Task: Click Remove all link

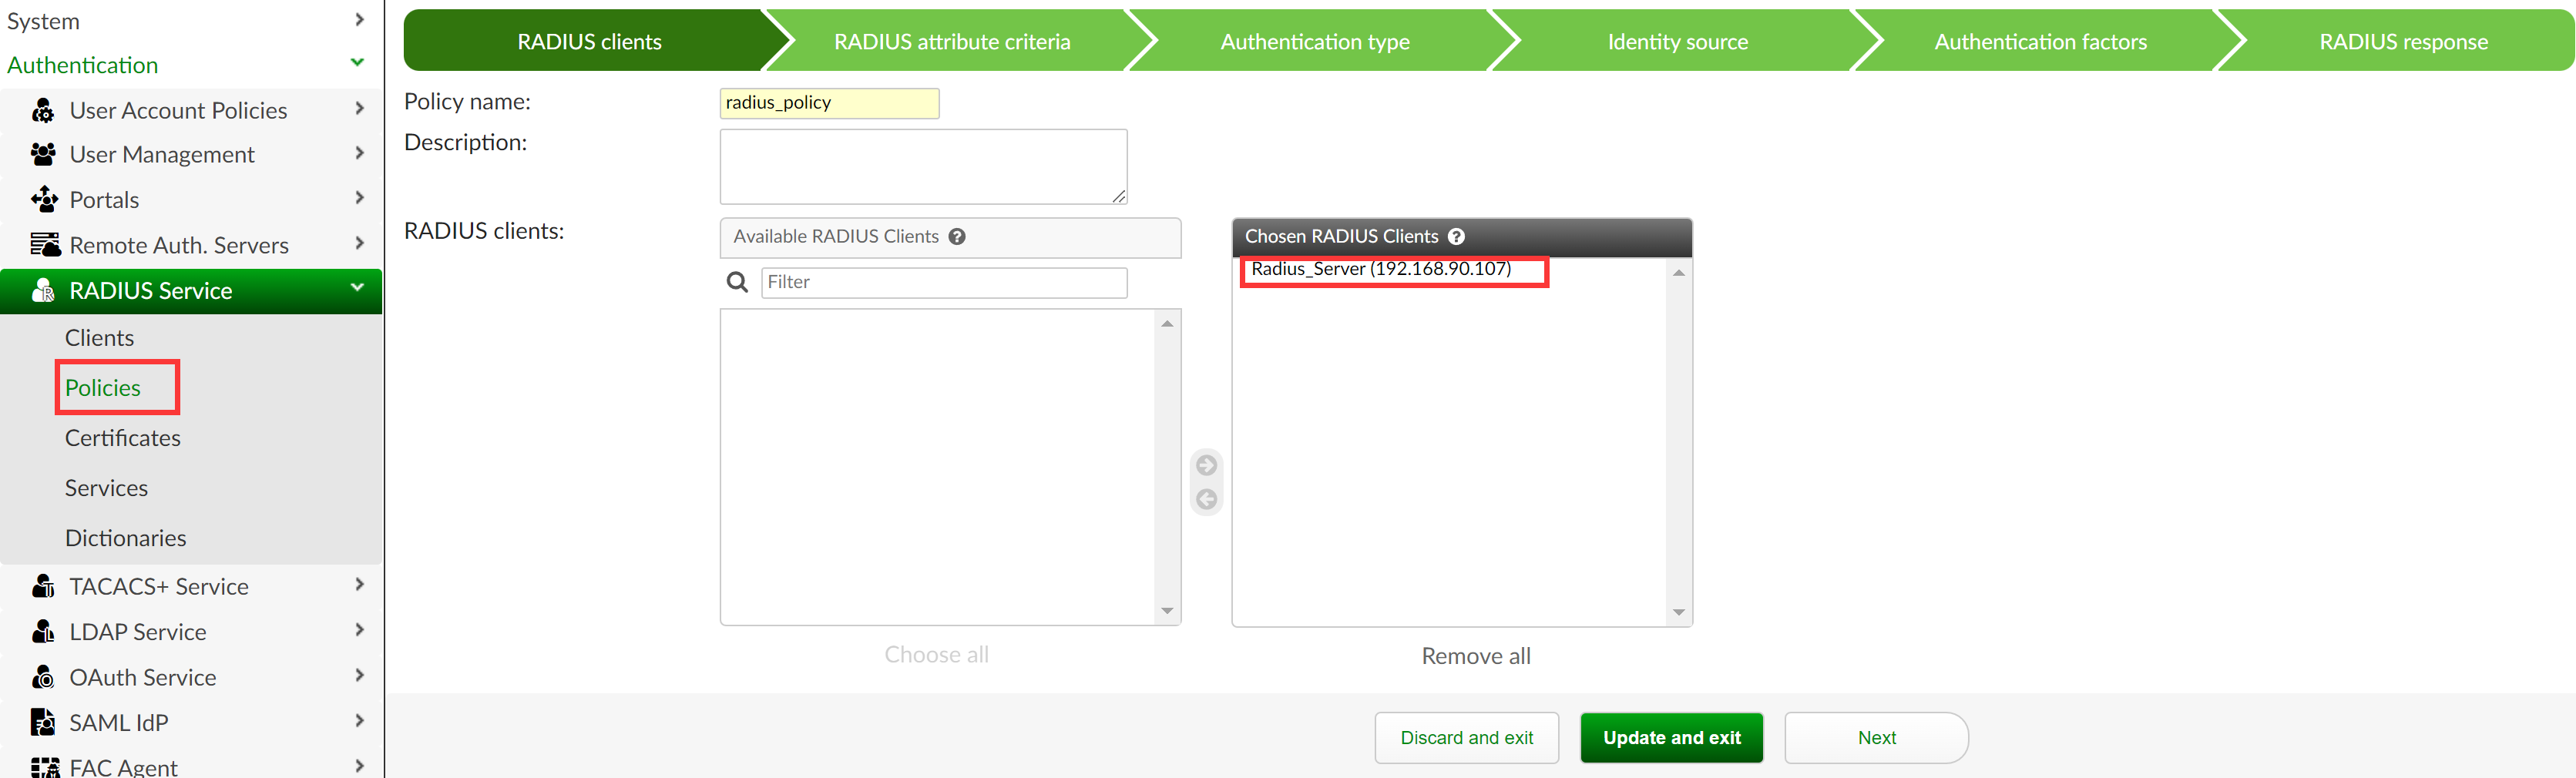Action: tap(1475, 656)
